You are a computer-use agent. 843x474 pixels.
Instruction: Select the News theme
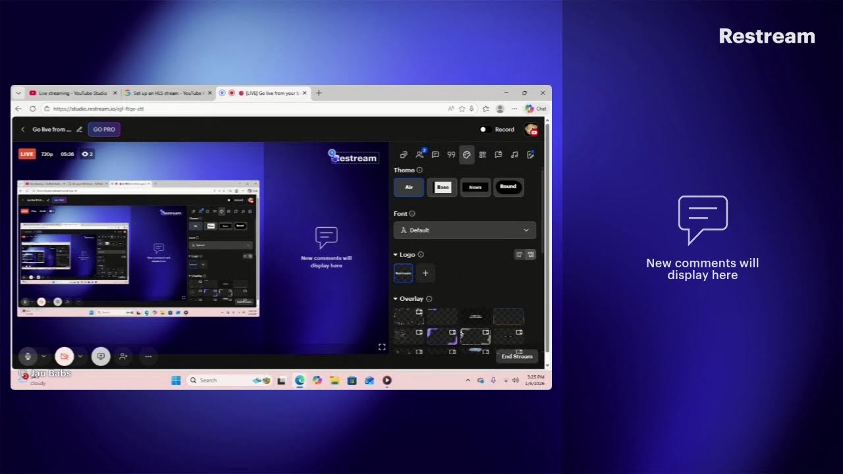tap(476, 187)
